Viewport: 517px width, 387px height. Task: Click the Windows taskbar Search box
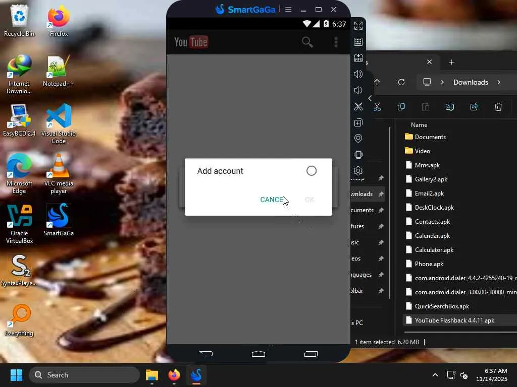point(84,375)
